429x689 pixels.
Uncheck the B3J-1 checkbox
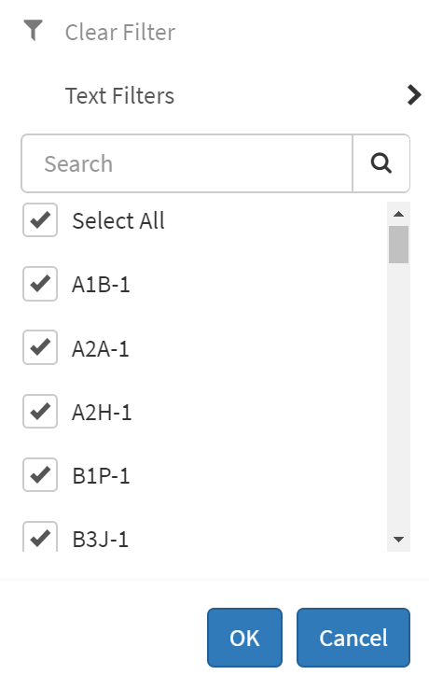(x=40, y=537)
